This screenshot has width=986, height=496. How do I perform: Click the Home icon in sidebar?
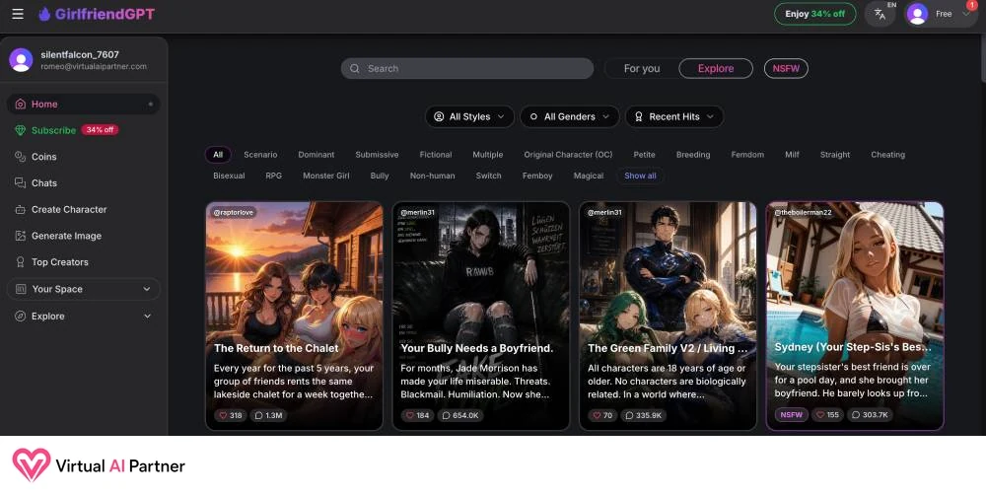pyautogui.click(x=20, y=104)
